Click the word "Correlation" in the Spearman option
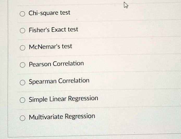The height and width of the screenshot is (139, 181). [74, 81]
